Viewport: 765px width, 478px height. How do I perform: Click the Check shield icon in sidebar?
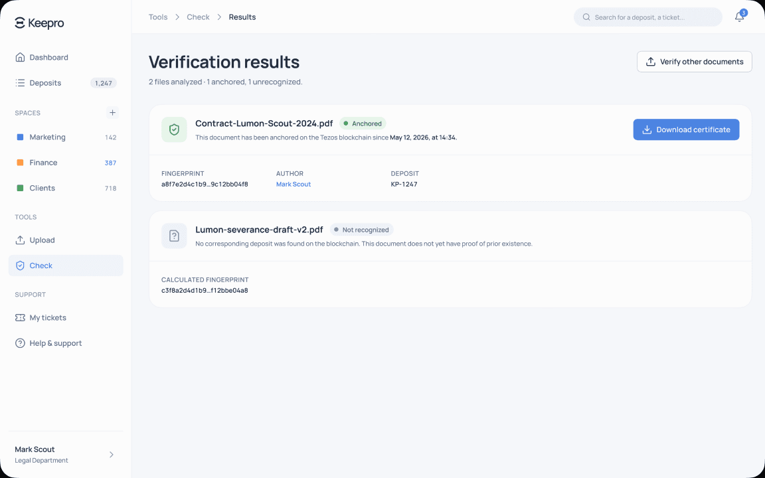pyautogui.click(x=20, y=266)
